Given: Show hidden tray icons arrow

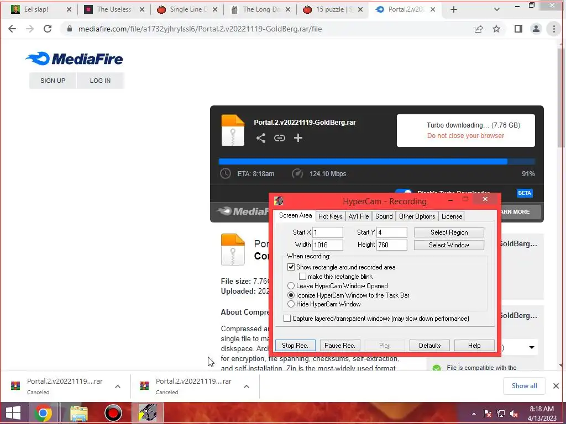Looking at the screenshot, I should [474, 414].
